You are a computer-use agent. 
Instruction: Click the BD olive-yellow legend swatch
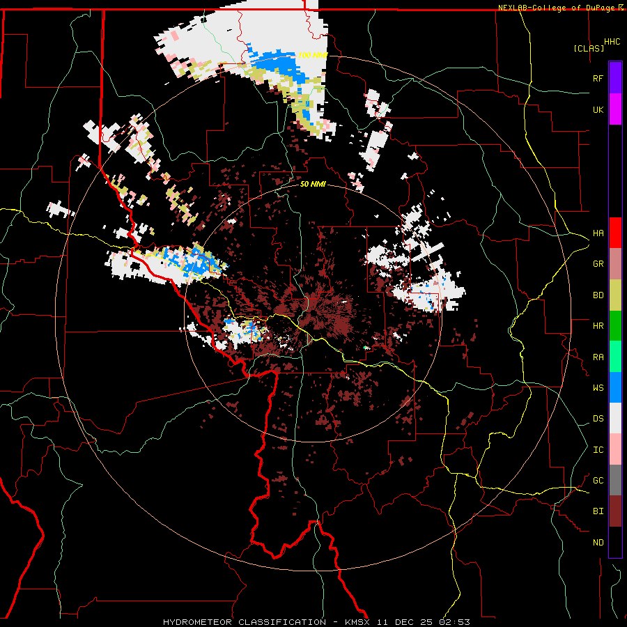(x=615, y=295)
